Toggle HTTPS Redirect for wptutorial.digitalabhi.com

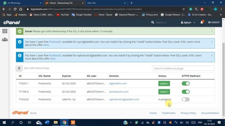coord(186,99)
